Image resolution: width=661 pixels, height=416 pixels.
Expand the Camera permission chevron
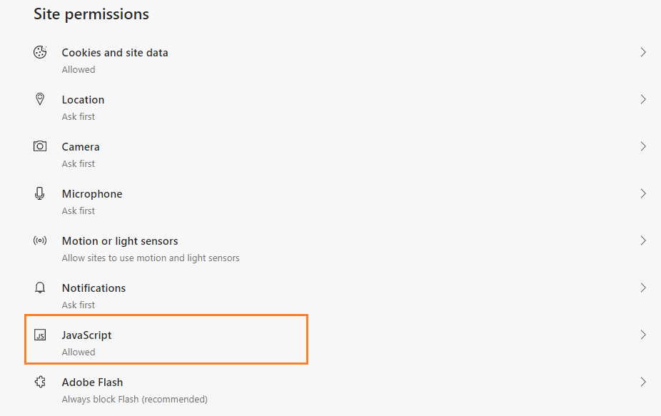point(642,146)
